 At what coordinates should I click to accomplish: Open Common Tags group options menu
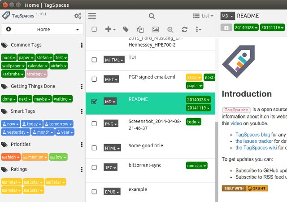point(82,45)
